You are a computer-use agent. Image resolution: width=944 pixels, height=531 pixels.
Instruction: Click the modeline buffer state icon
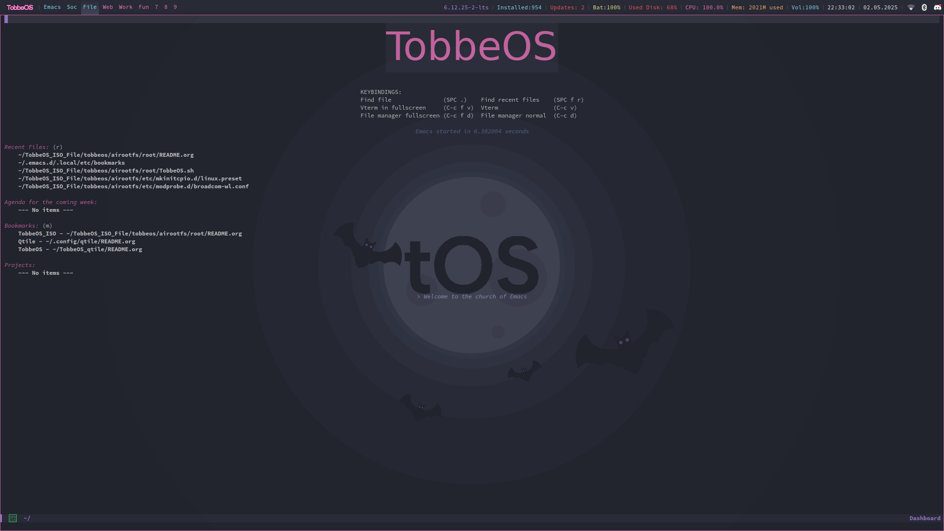[13, 518]
